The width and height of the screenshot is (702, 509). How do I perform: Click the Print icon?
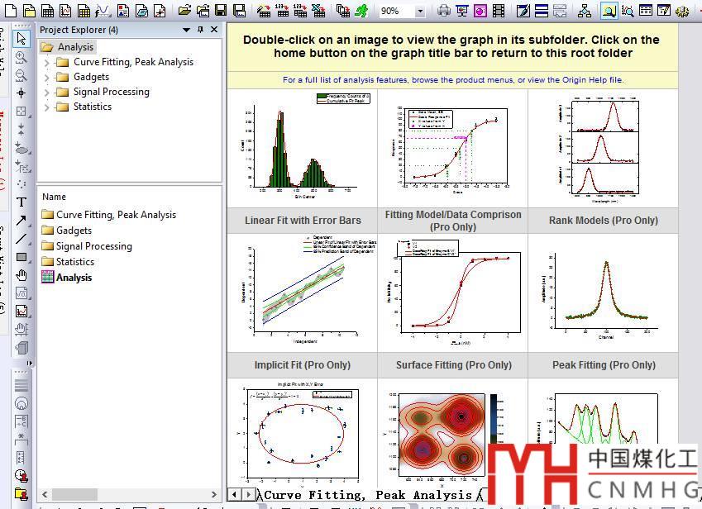pyautogui.click(x=444, y=11)
